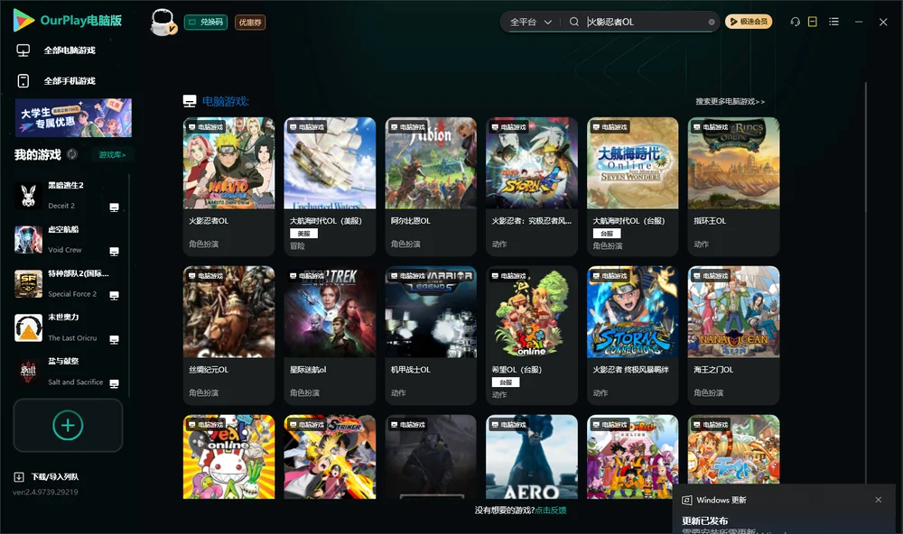
Task: Open the Striker game card in bottom row
Action: point(330,457)
